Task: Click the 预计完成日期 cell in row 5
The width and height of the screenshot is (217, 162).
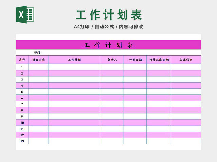Action: tap(159, 92)
